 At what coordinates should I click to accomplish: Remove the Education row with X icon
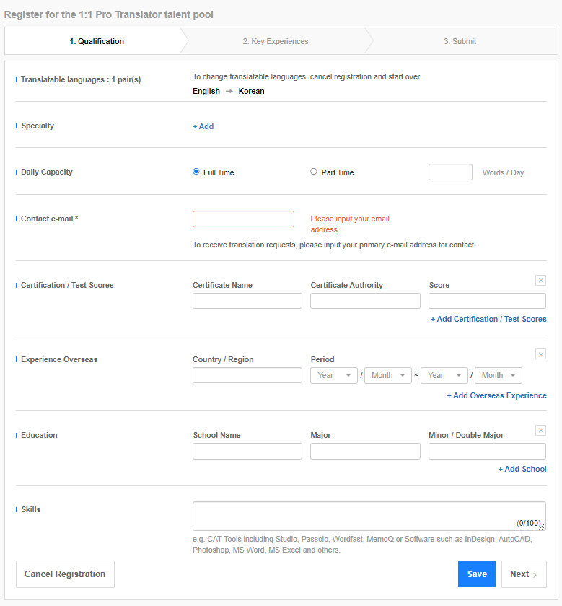click(540, 430)
